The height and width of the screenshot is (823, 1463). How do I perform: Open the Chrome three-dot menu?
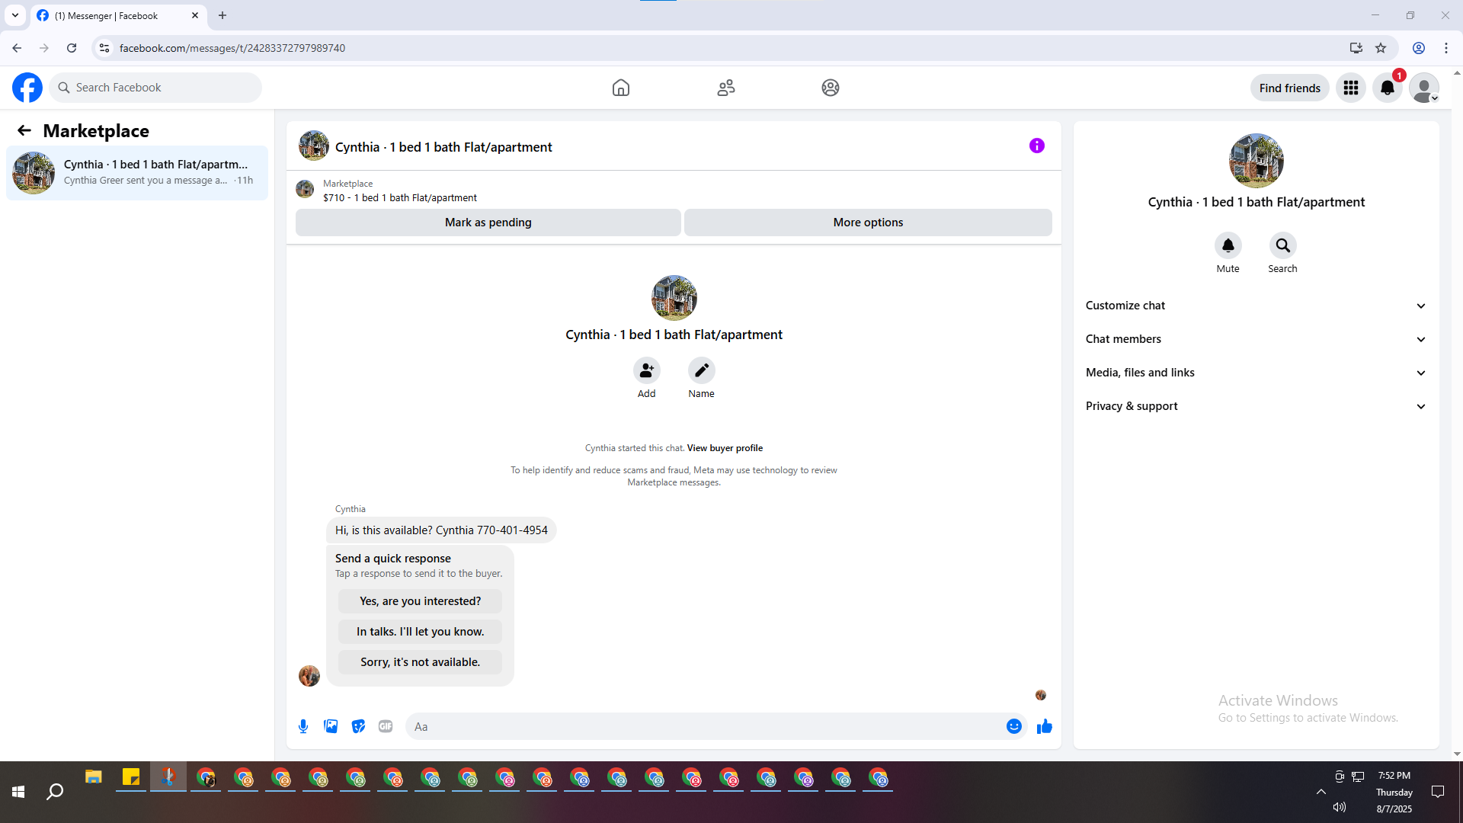click(1446, 48)
